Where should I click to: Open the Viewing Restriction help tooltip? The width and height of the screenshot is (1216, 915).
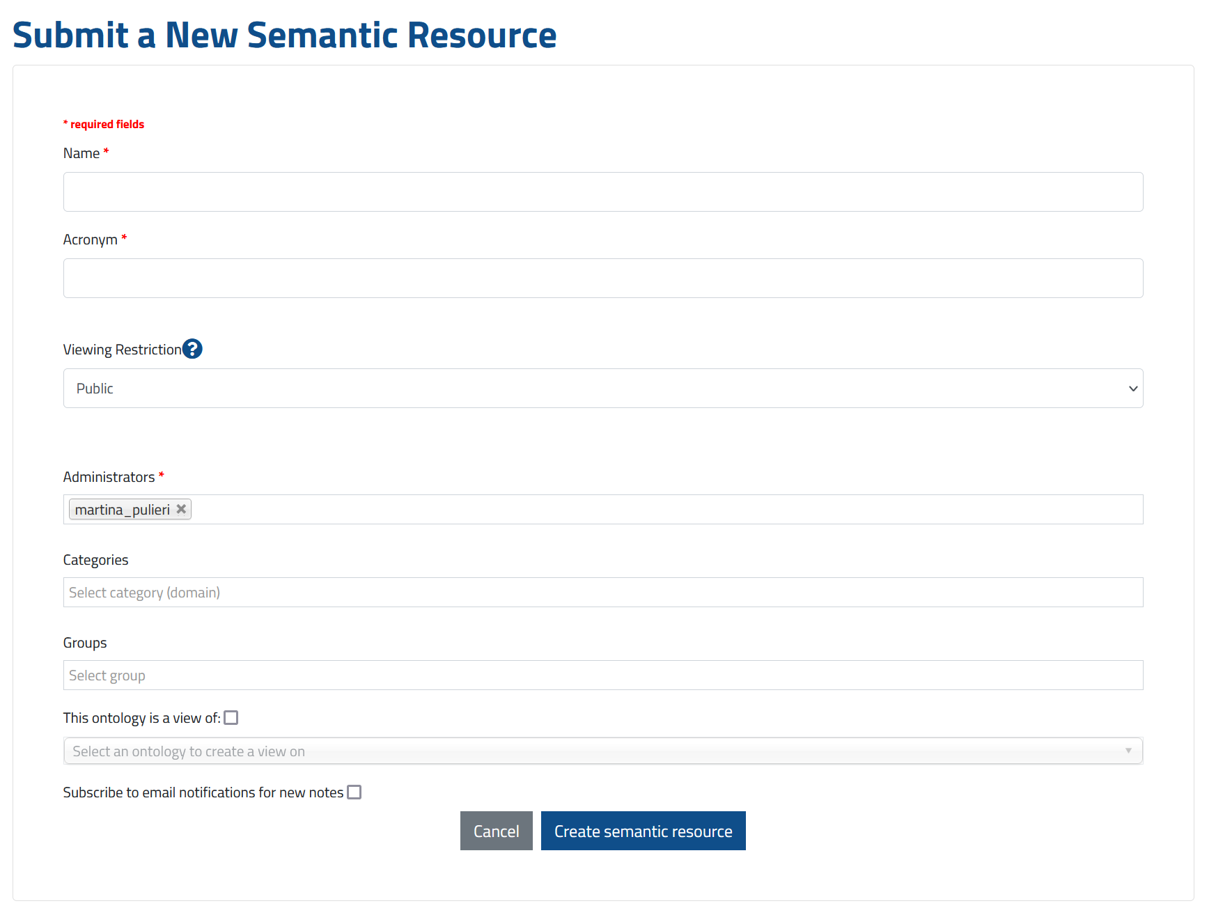pyautogui.click(x=193, y=349)
